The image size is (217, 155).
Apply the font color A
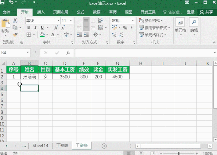53,35
